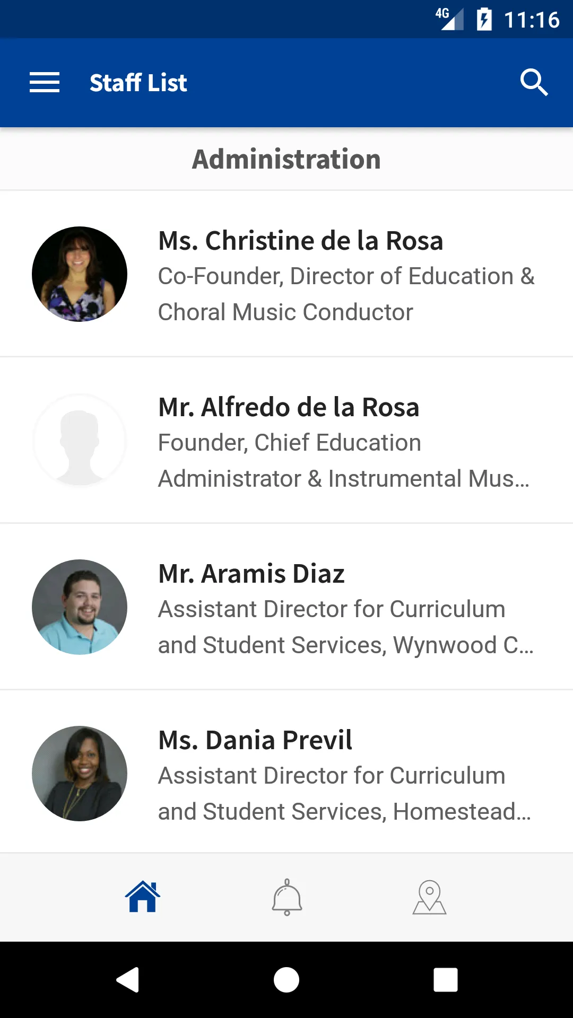Viewport: 573px width, 1018px height.
Task: Tap the Administration section header
Action: [x=286, y=159]
